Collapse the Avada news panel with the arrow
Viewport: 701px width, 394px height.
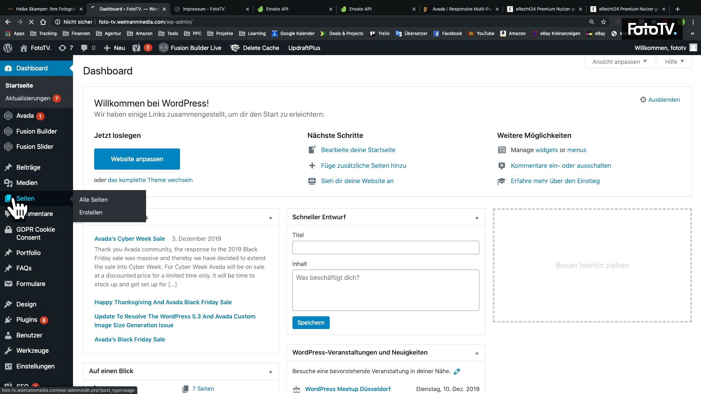pos(271,217)
